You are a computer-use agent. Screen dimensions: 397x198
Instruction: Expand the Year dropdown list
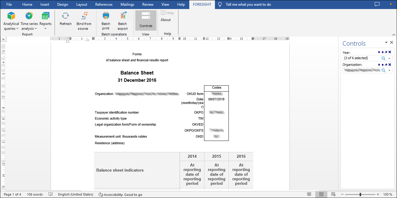coord(389,58)
